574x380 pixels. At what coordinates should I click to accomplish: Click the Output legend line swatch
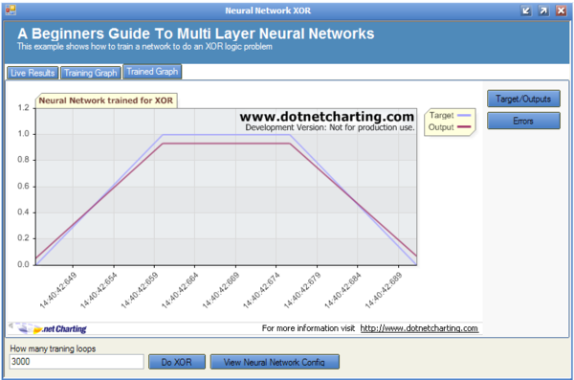pyautogui.click(x=464, y=127)
